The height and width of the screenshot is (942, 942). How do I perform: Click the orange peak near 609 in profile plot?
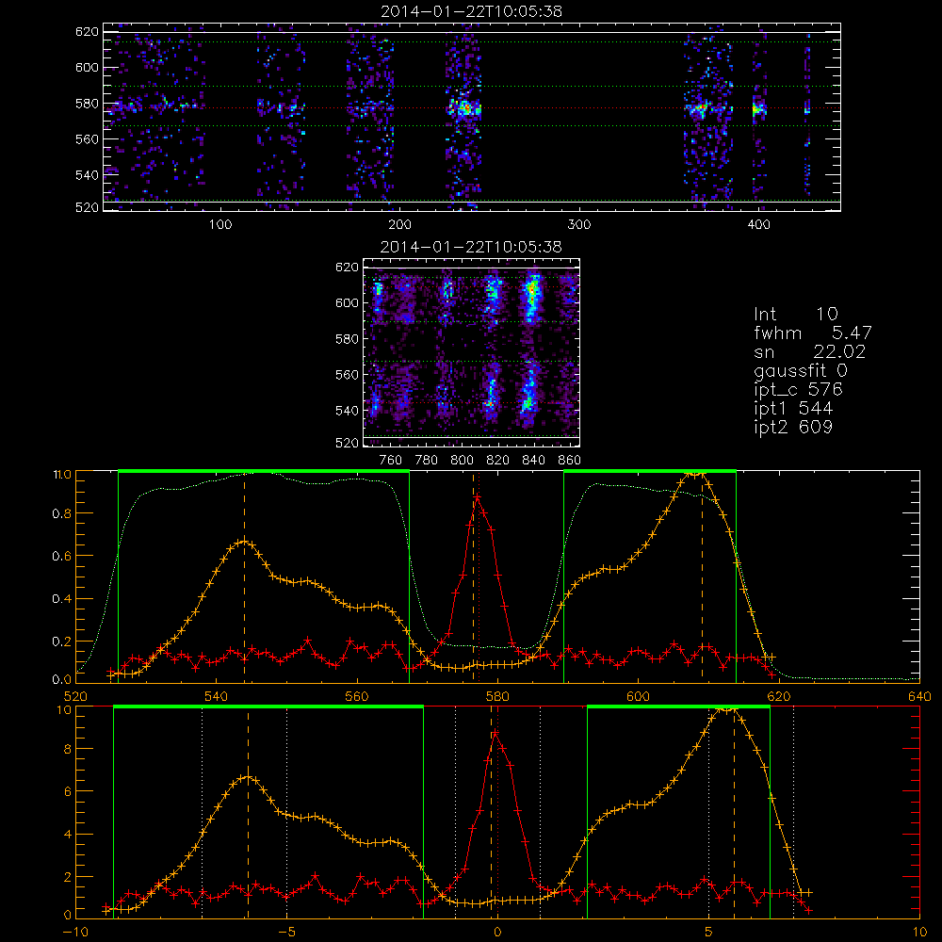696,475
